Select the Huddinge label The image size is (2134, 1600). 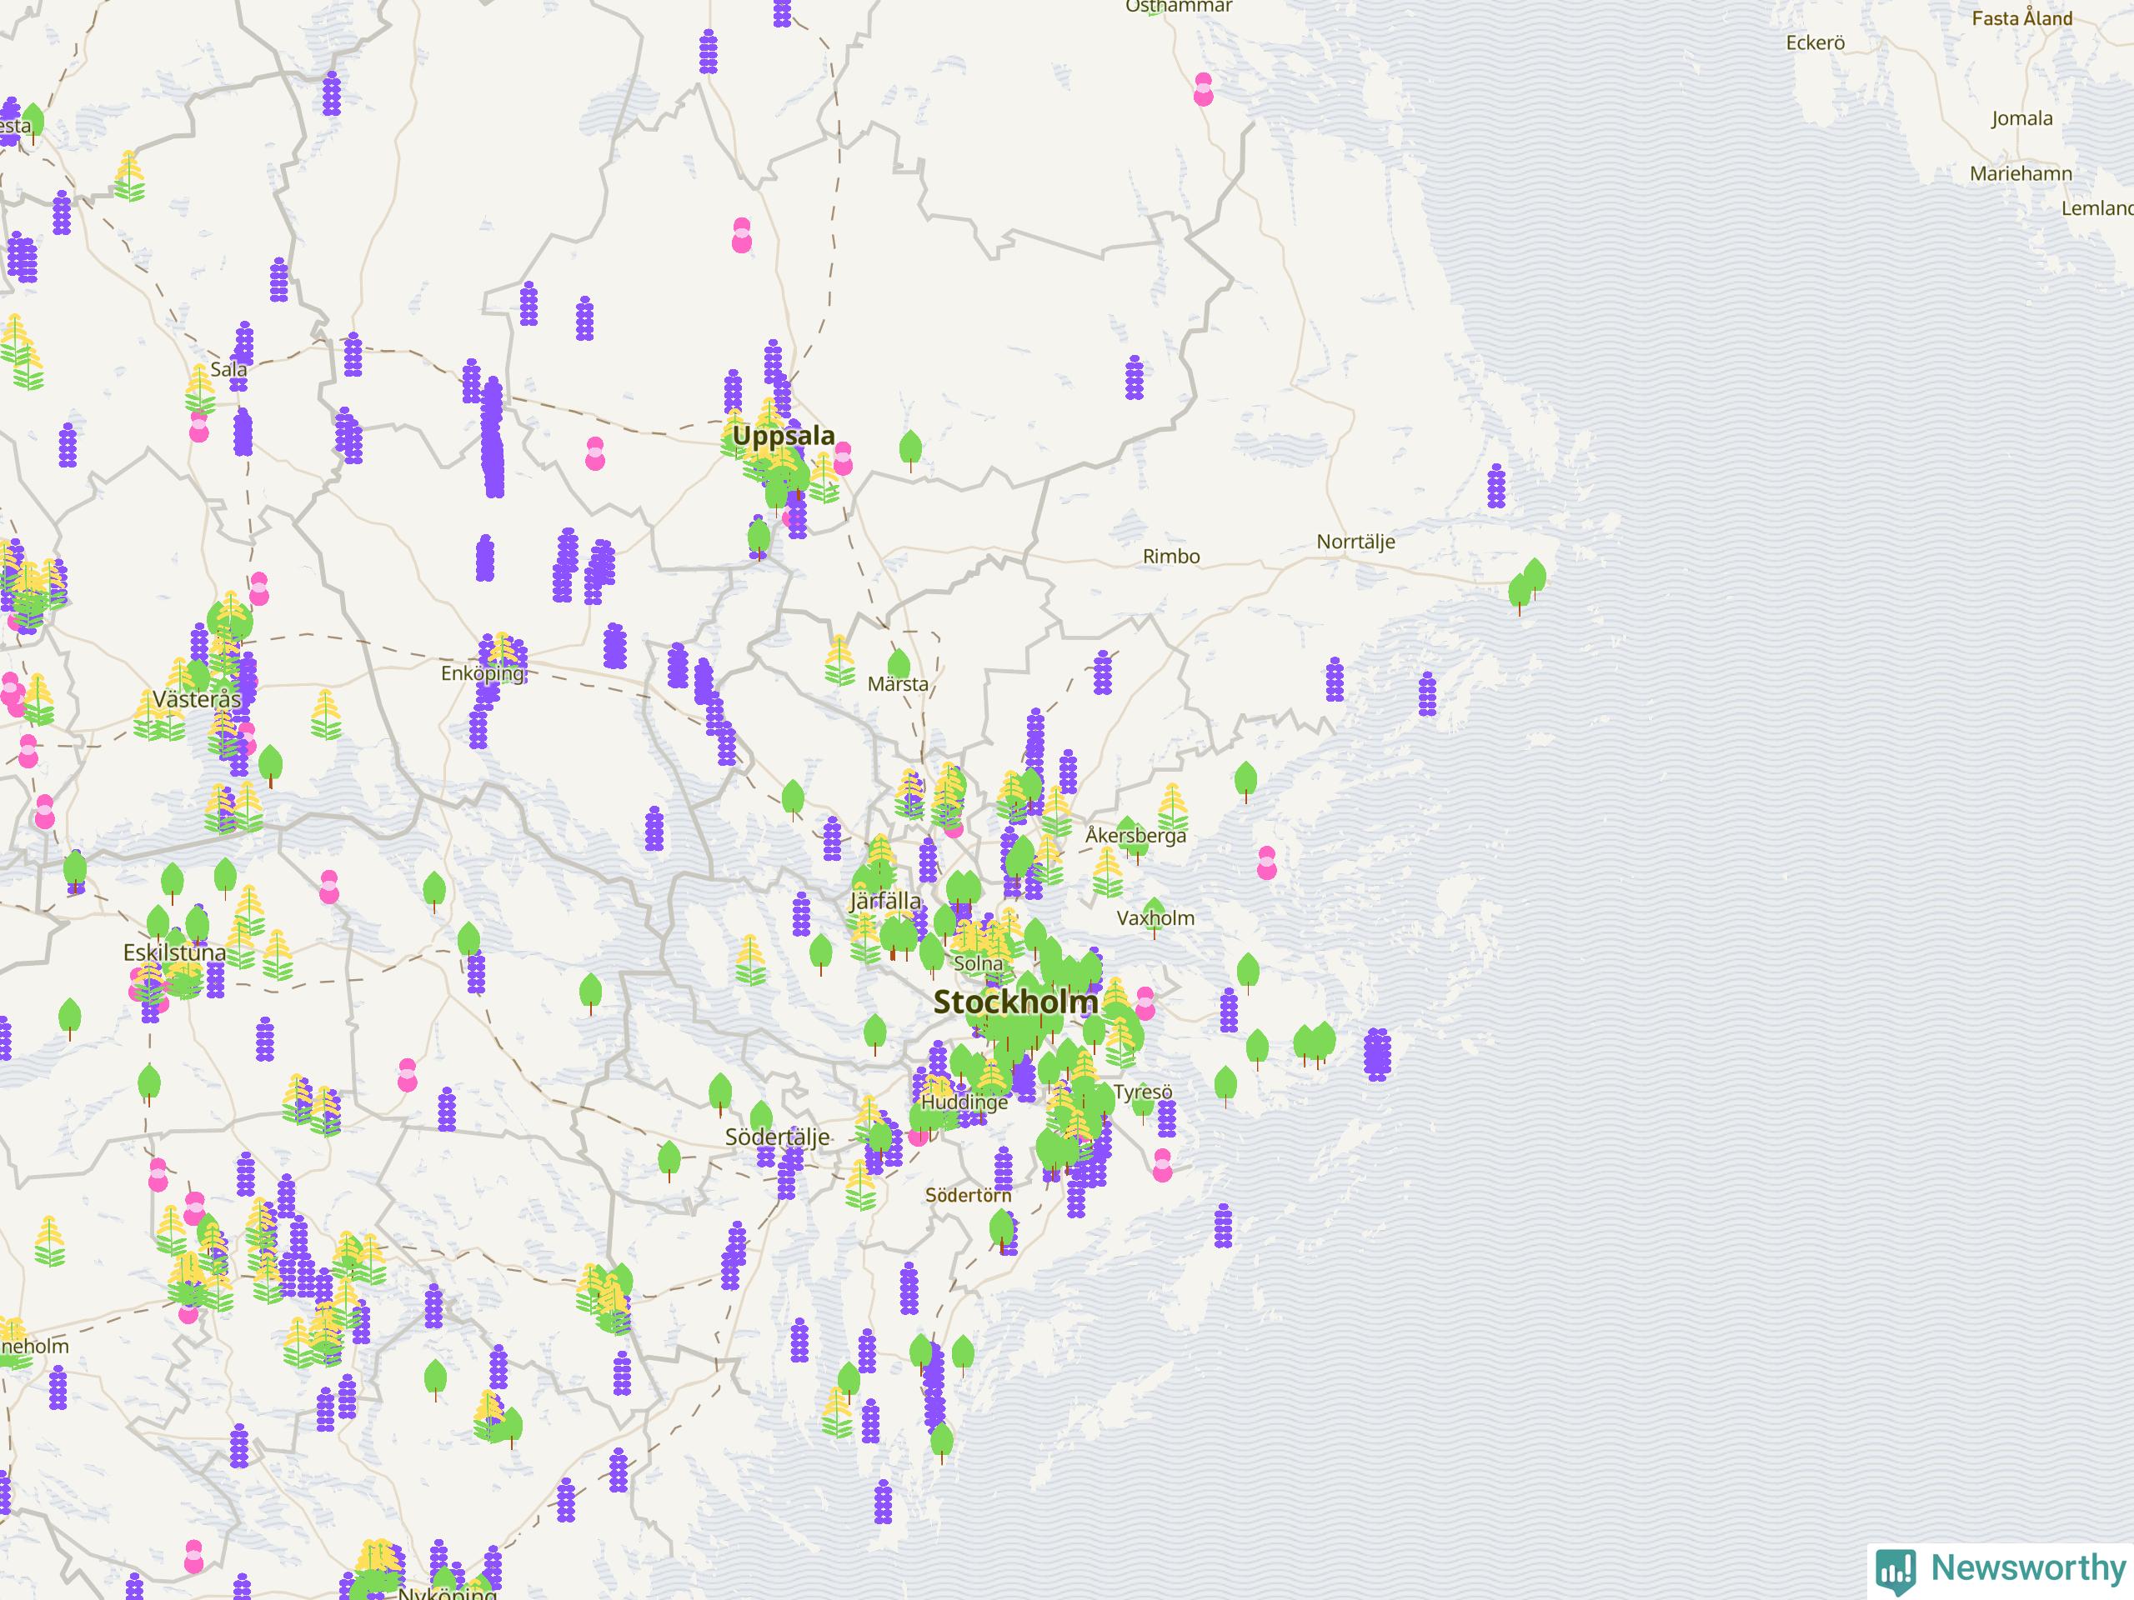[x=964, y=1102]
